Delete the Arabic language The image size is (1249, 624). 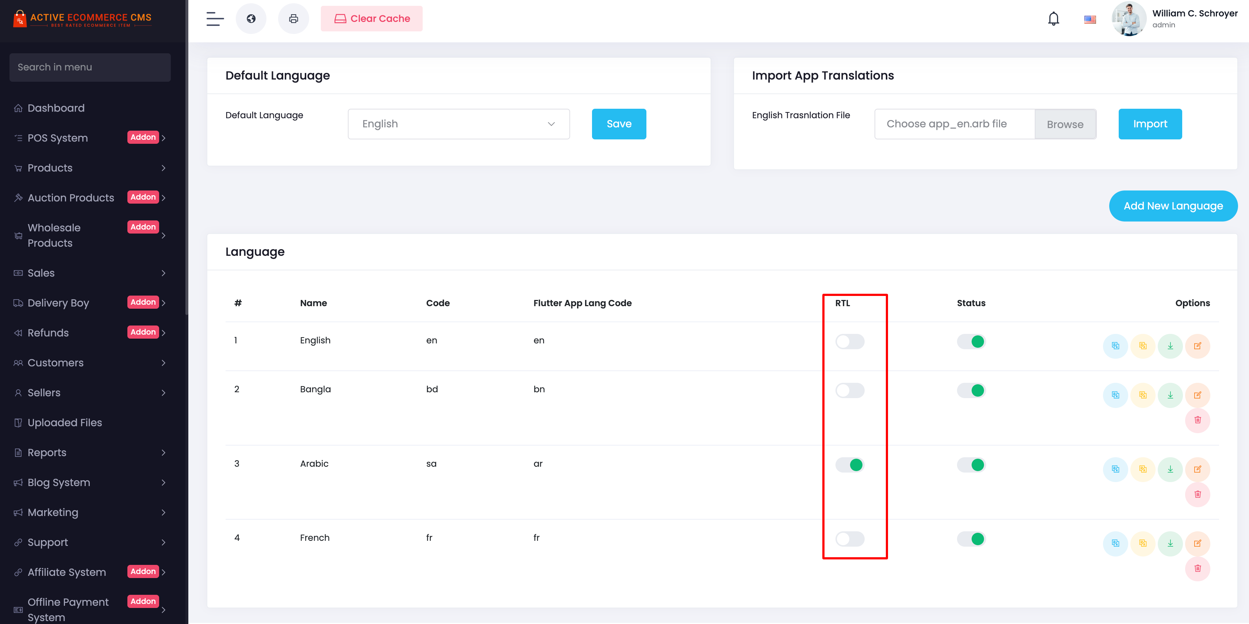click(1198, 494)
